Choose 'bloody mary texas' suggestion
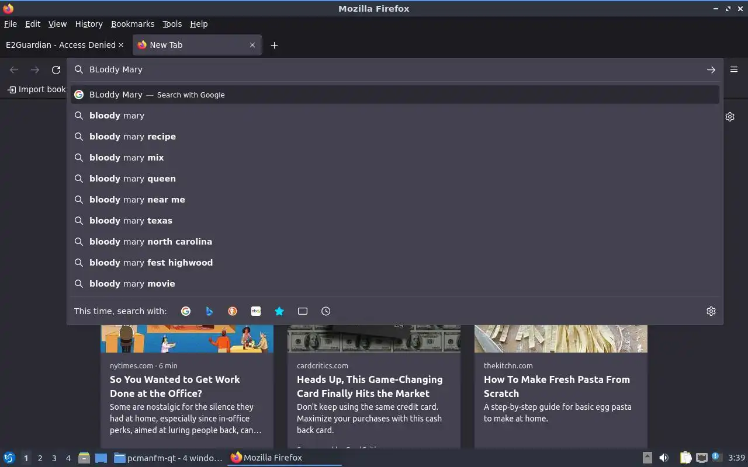Viewport: 748px width, 467px height. [x=395, y=221]
